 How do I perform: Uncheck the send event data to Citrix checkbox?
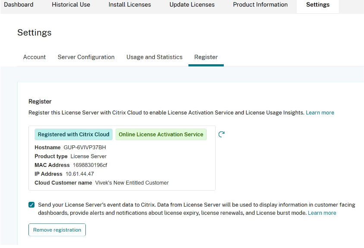(x=31, y=205)
